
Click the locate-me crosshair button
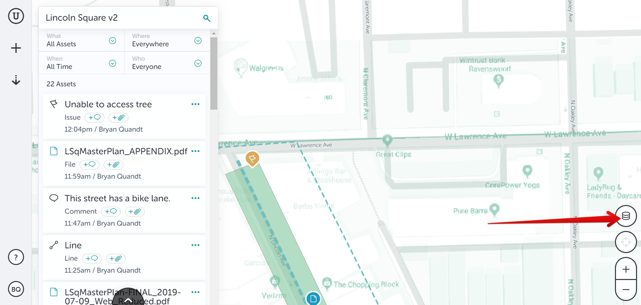(x=626, y=242)
